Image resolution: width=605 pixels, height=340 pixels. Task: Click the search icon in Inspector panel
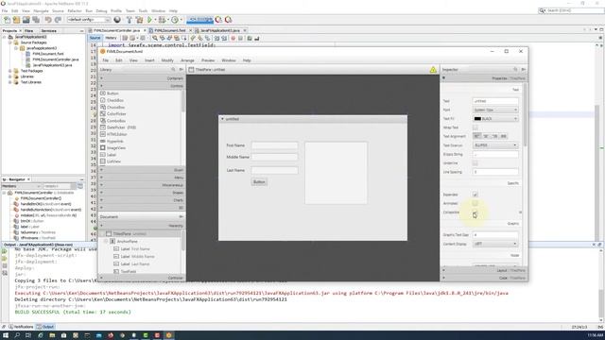click(515, 69)
